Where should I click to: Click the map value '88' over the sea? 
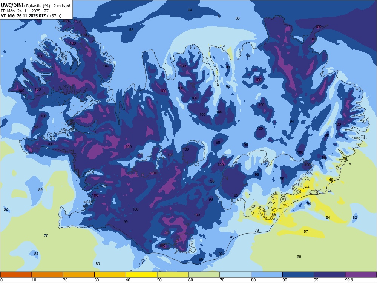click(x=238, y=18)
